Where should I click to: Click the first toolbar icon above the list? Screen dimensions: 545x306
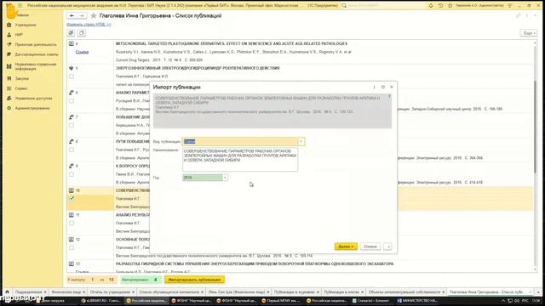click(x=72, y=33)
